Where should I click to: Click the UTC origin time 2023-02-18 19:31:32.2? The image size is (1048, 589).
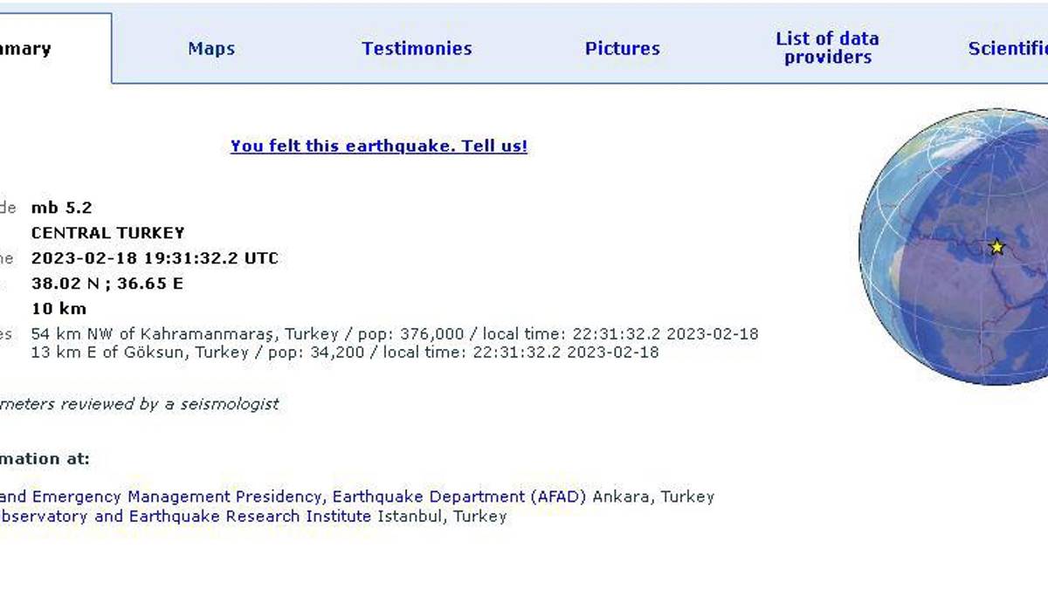[154, 258]
